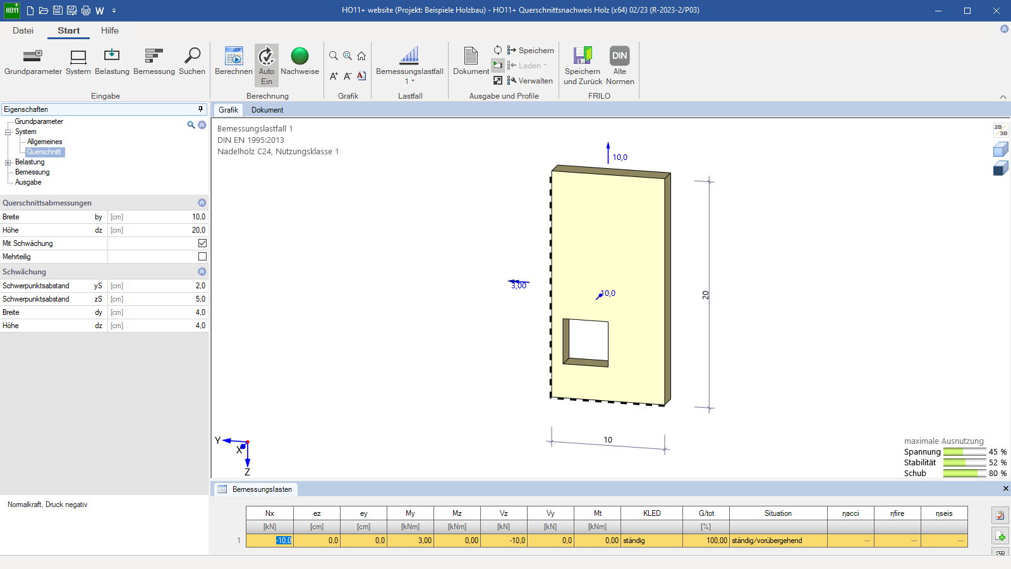
Task: Collapse the Schwächung section
Action: 202,272
